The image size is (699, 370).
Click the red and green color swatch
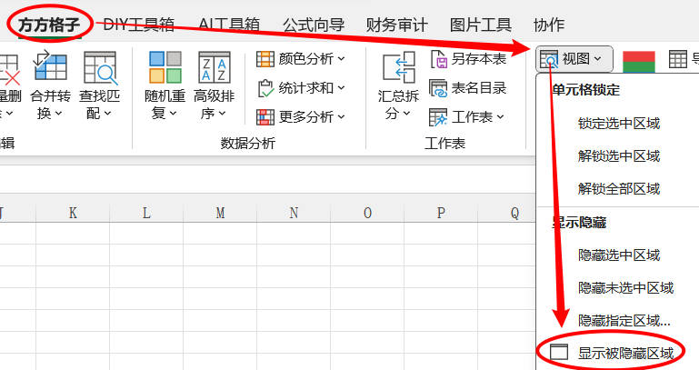tap(639, 60)
